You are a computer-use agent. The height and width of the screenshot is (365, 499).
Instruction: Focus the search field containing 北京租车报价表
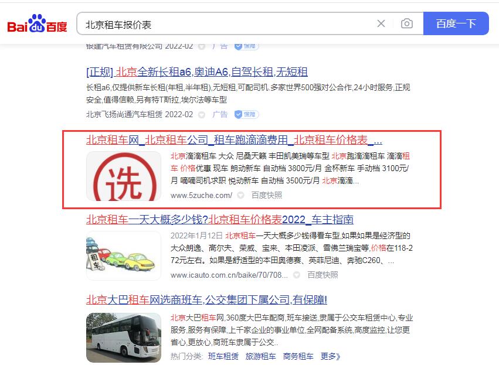(x=226, y=24)
